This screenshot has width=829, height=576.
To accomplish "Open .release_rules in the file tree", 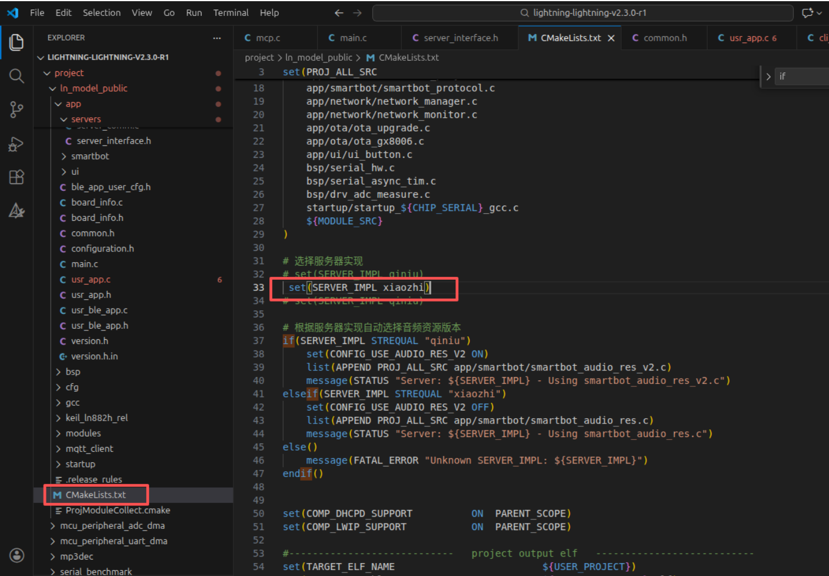I will tap(133, 479).
